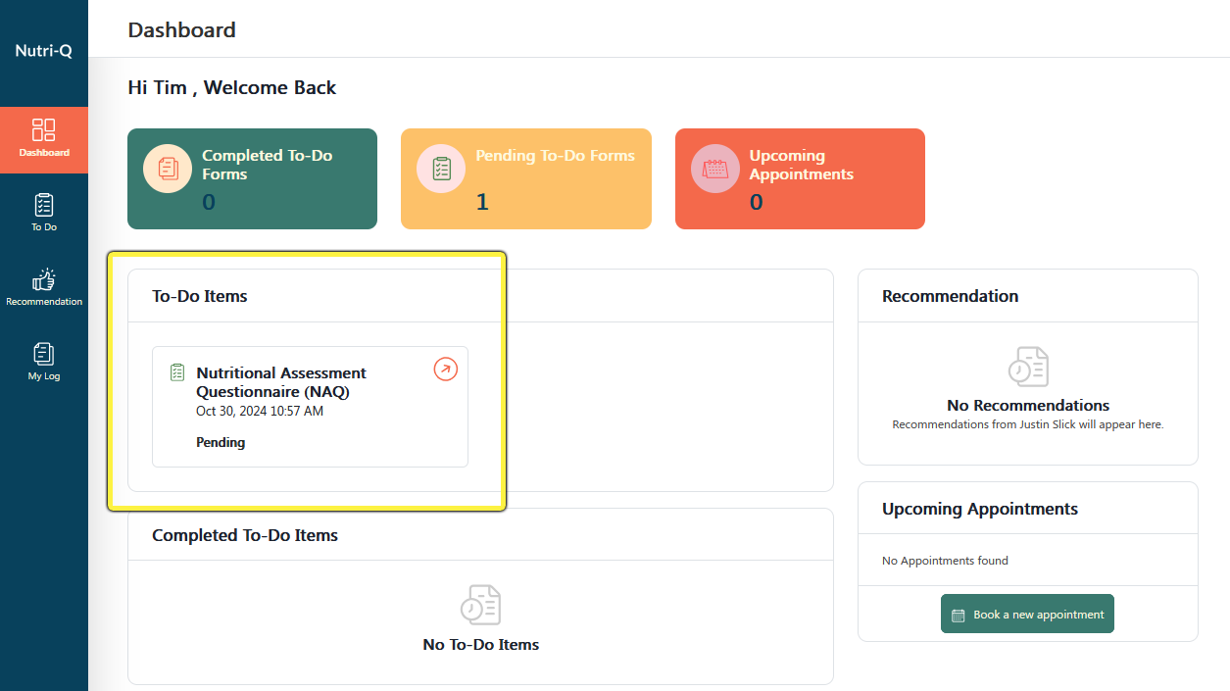Image resolution: width=1230 pixels, height=691 pixels.
Task: Click the Completed To-Do Forms card
Action: tap(252, 178)
